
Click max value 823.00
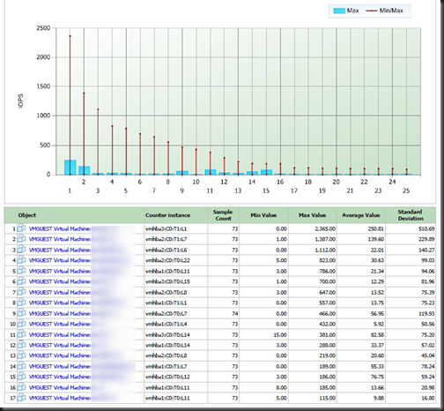[x=327, y=260]
